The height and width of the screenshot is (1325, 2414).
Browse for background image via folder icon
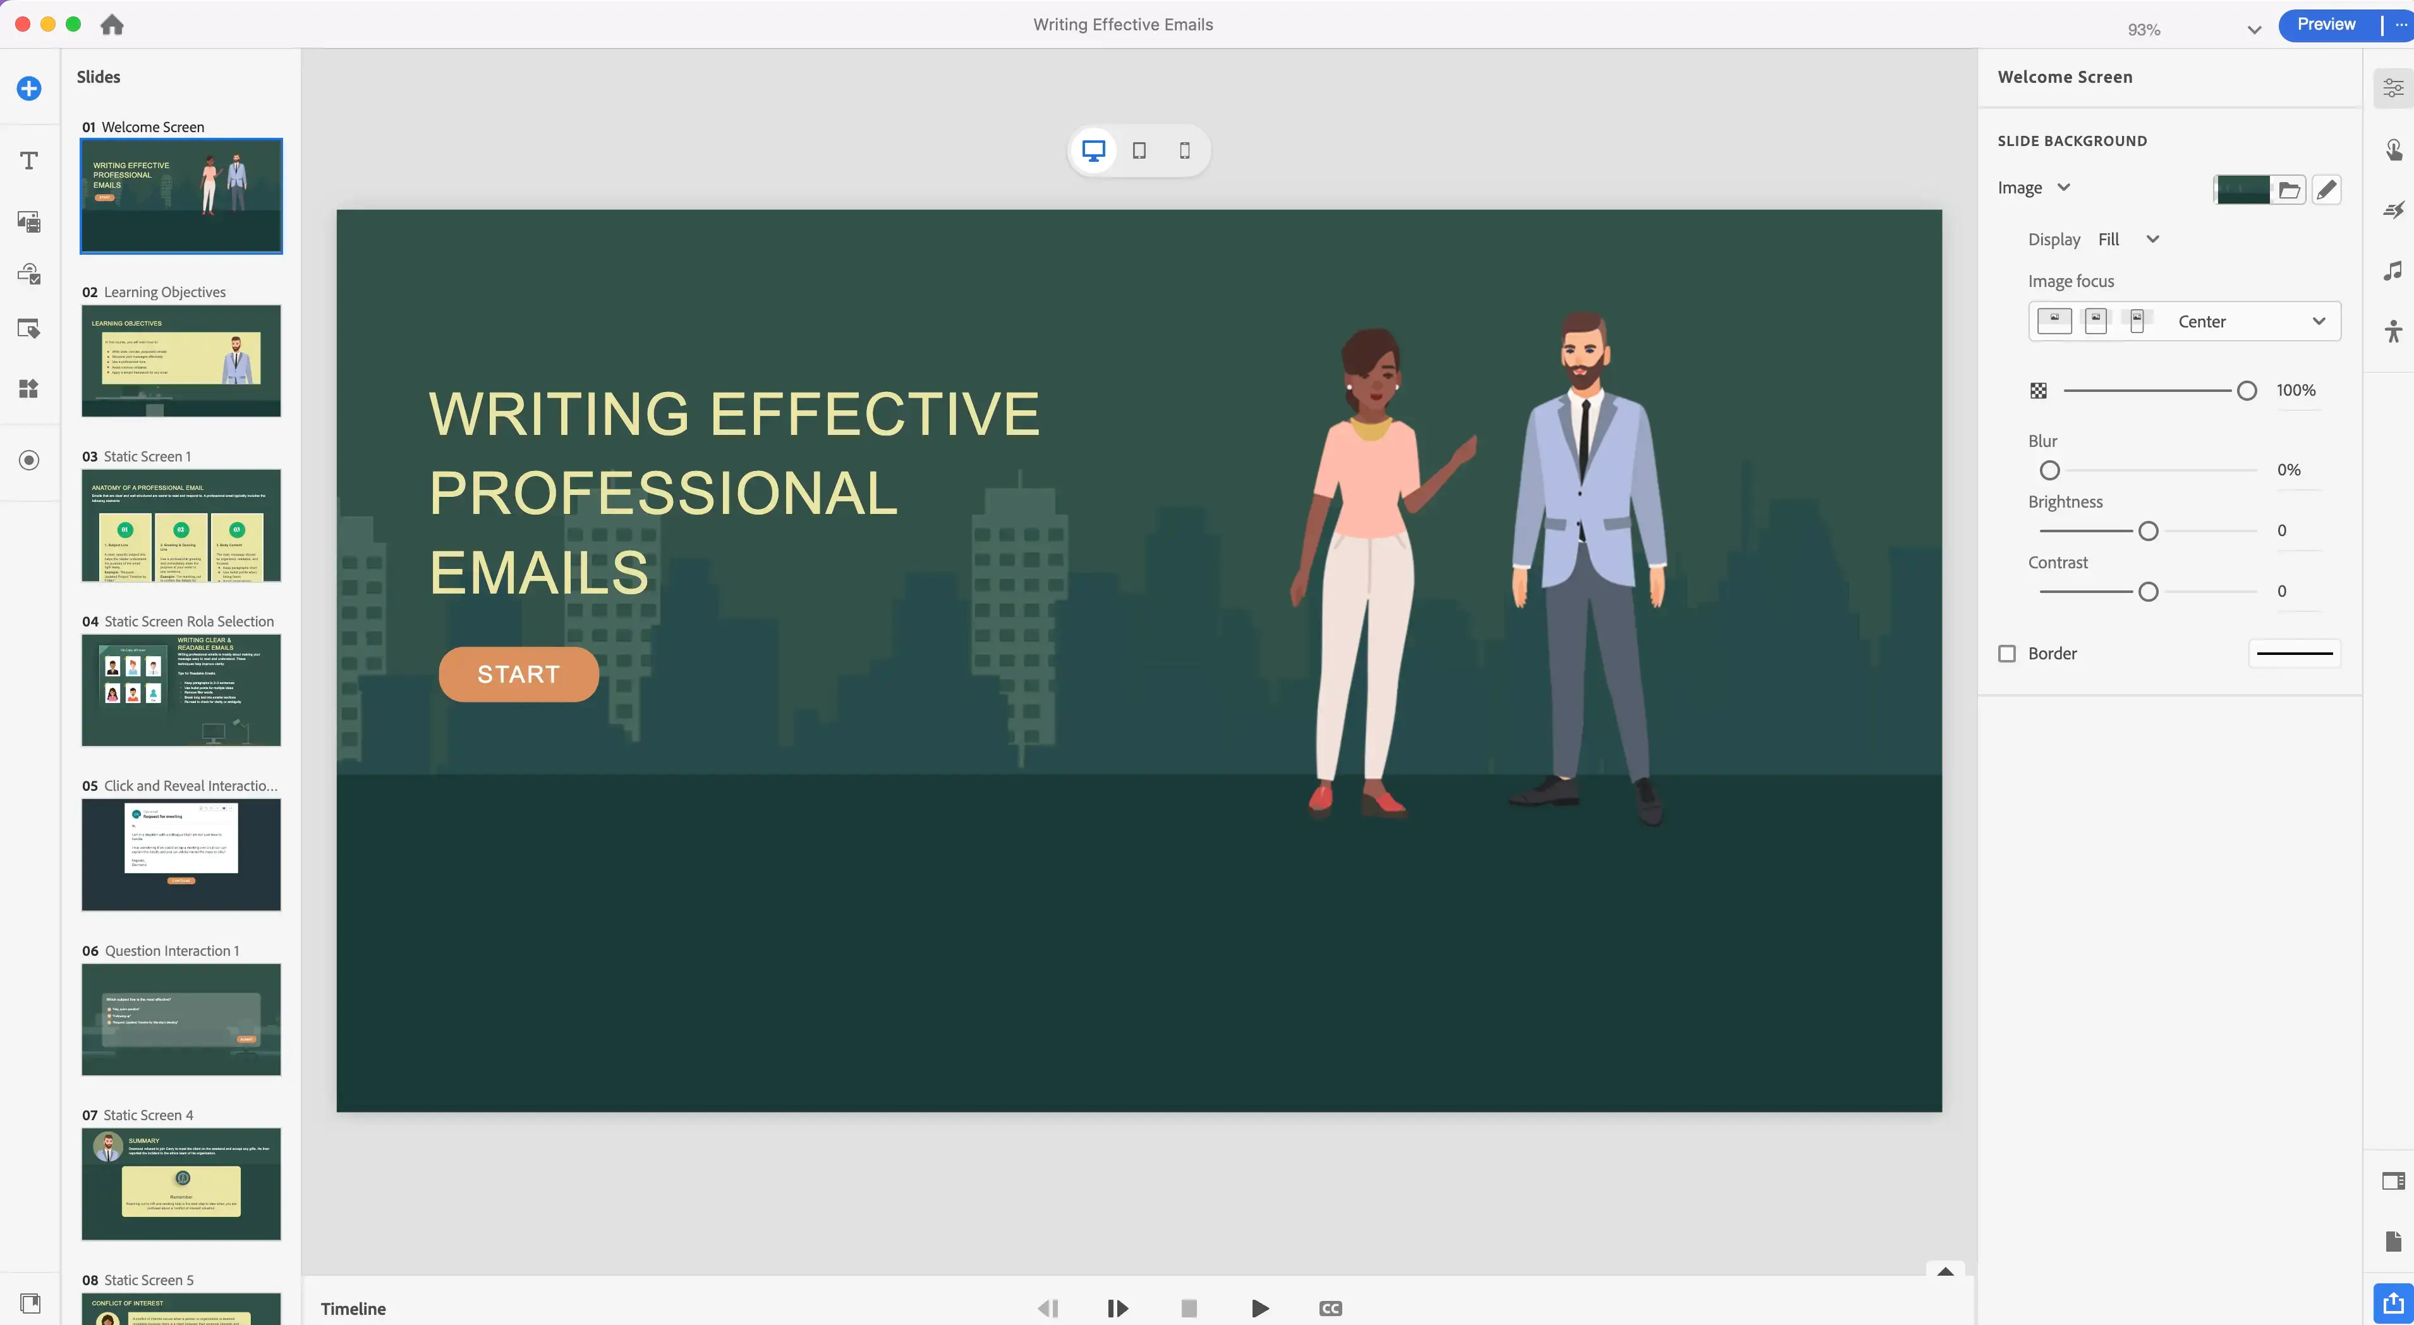[x=2288, y=190]
